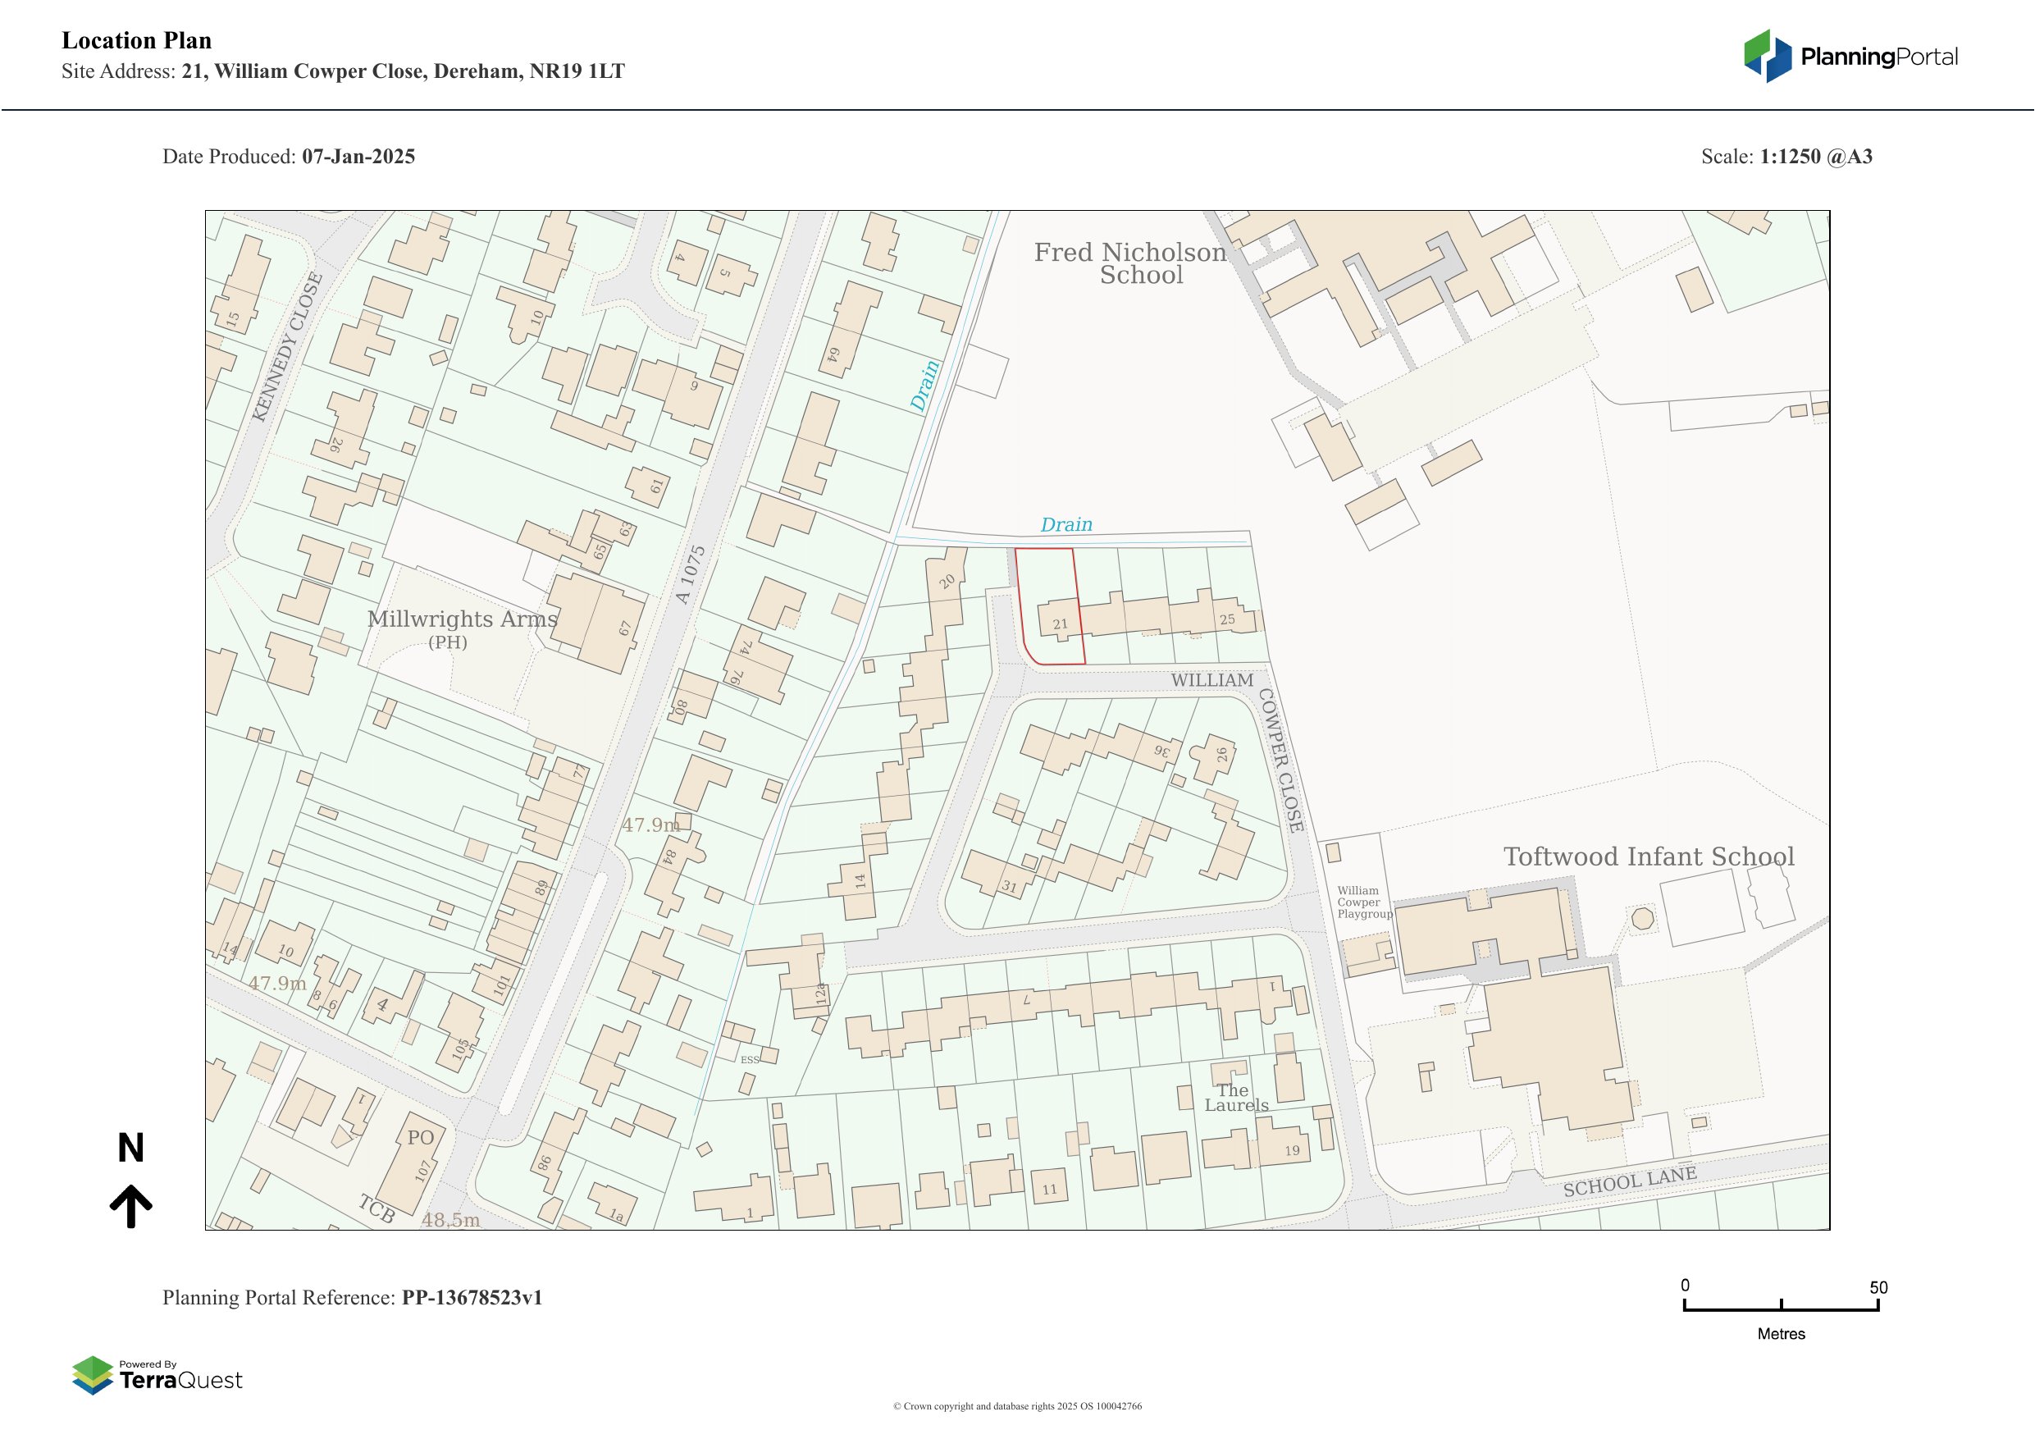Click the TerraQuest logo
The image size is (2035, 1439).
[157, 1375]
